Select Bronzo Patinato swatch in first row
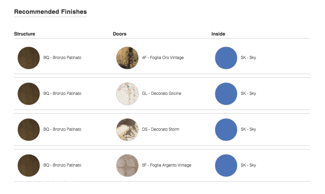Screen dimensions: 325x194 29,58
